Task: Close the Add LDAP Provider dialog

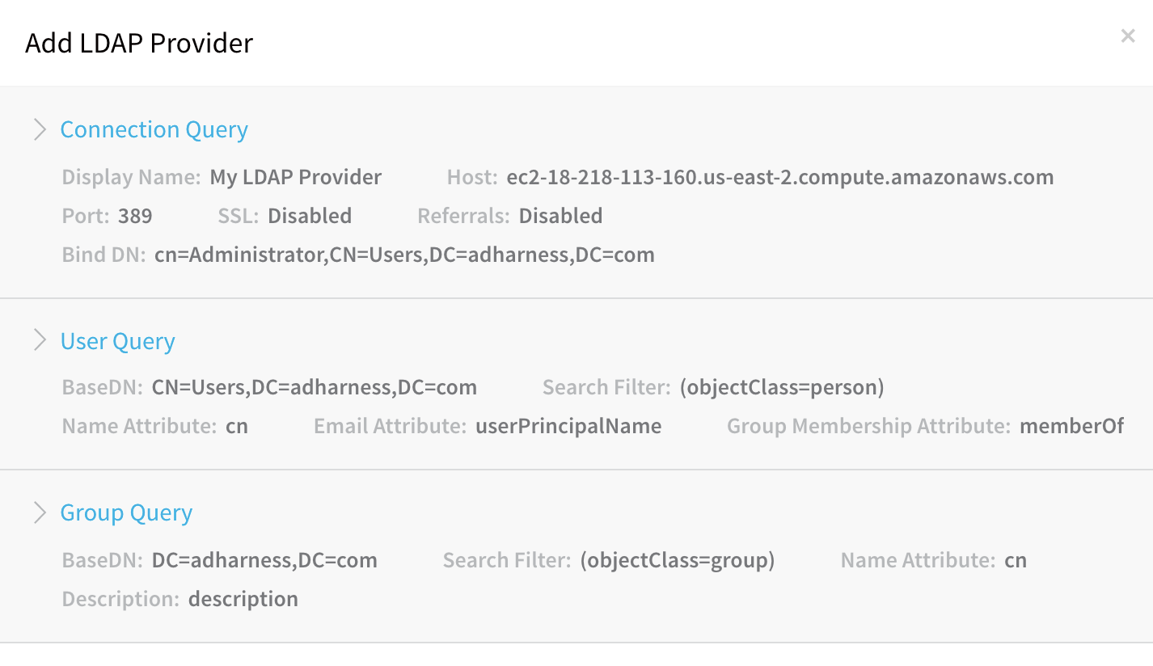Action: pyautogui.click(x=1127, y=36)
